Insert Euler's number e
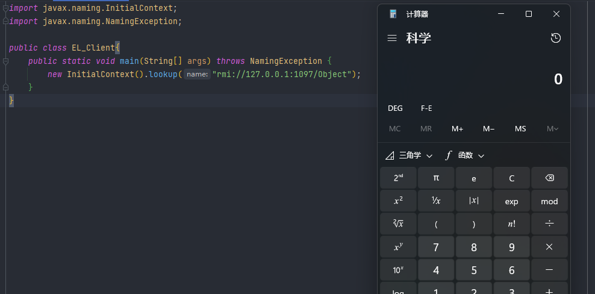Image resolution: width=595 pixels, height=294 pixels. (474, 178)
